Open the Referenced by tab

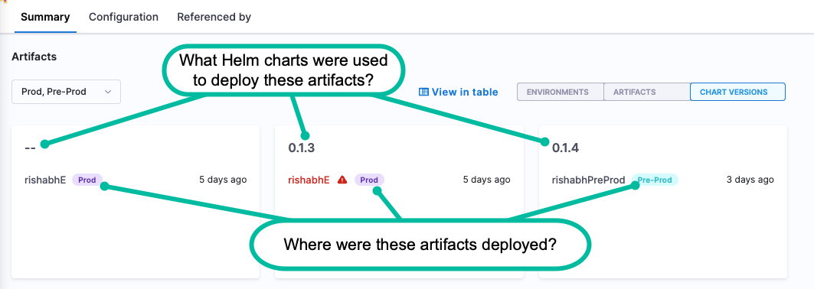(214, 17)
